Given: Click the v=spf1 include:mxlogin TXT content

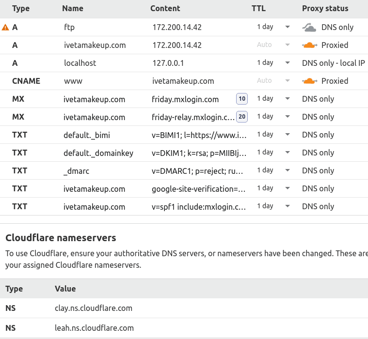Looking at the screenshot, I should pos(199,207).
